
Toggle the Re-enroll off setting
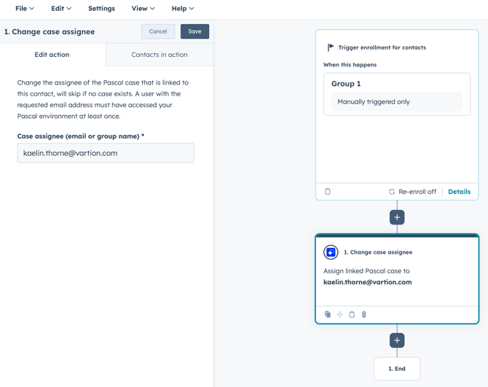pyautogui.click(x=412, y=192)
